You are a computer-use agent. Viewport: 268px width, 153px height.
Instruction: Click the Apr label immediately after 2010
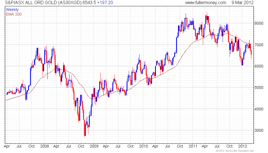(155, 146)
